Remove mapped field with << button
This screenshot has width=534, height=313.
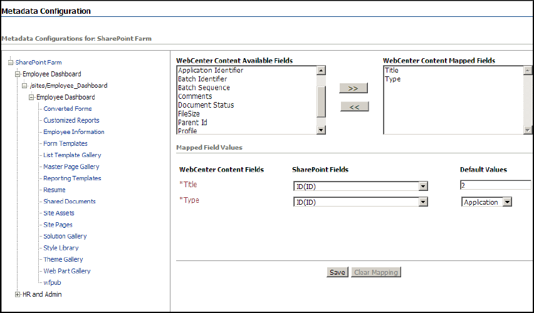(355, 107)
